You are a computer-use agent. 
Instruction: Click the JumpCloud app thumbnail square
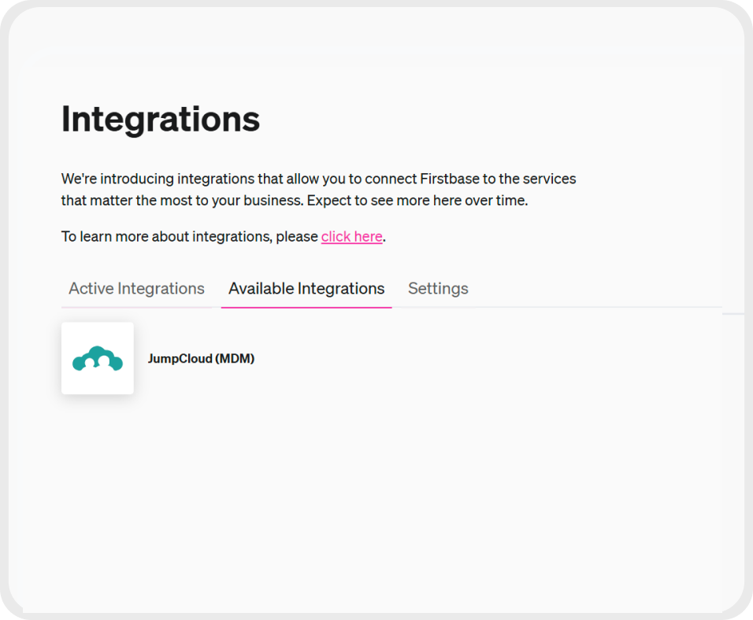point(97,358)
